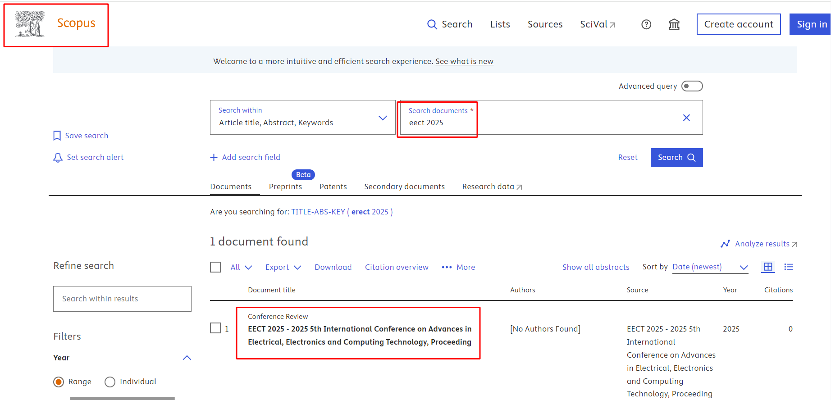The width and height of the screenshot is (831, 400).
Task: Click the institution building icon
Action: 674,24
